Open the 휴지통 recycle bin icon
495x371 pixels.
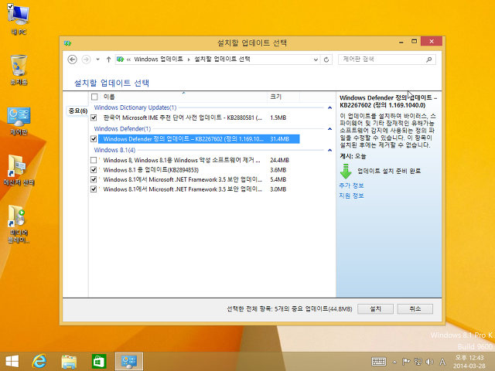click(19, 70)
